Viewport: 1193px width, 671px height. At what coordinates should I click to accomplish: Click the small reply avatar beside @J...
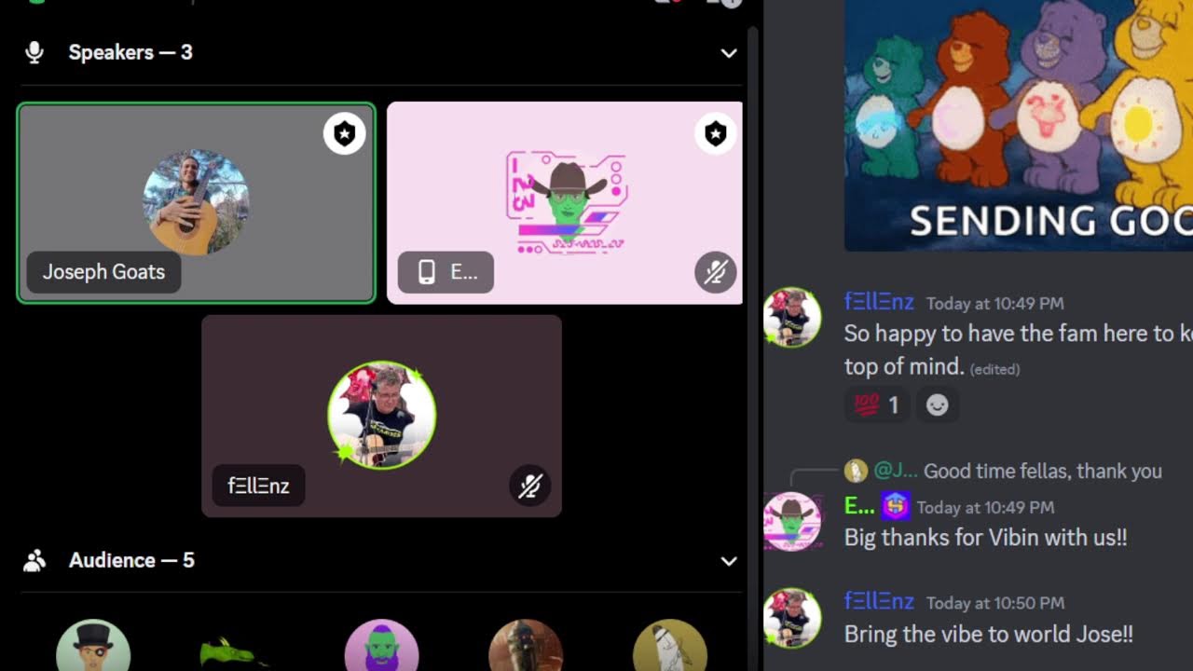point(856,471)
